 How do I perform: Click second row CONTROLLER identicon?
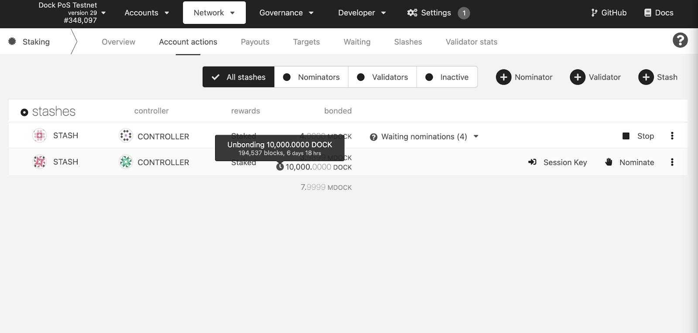click(x=126, y=162)
